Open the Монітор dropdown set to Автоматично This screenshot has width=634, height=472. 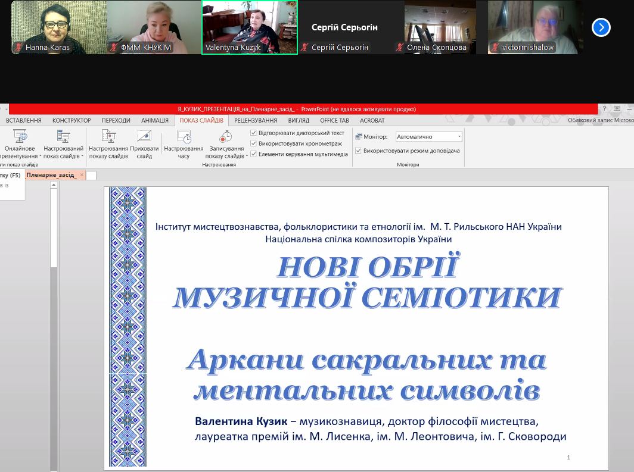[x=428, y=136]
